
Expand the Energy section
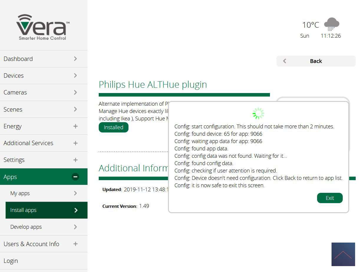(75, 126)
